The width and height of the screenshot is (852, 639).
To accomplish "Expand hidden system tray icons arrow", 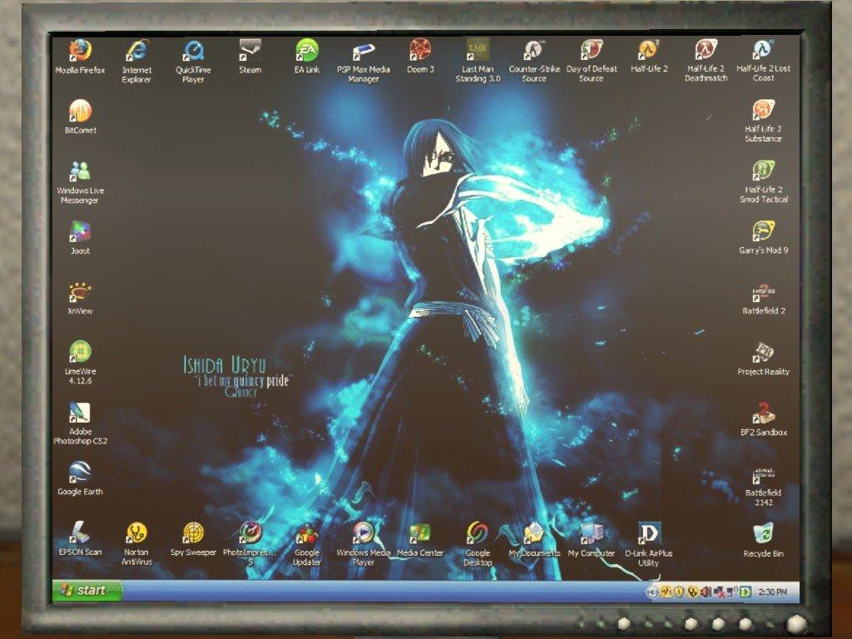I will click(652, 592).
